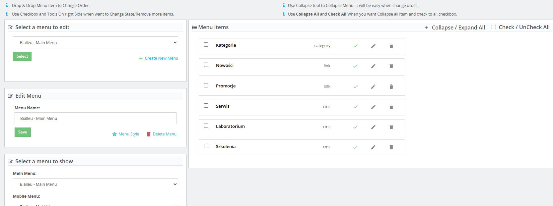Tick the Serwis menu item checkbox
Screen dimensions: 553x206
click(x=206, y=106)
